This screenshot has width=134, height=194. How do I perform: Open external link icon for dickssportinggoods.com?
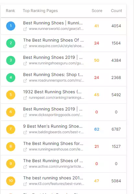[x=25, y=115]
